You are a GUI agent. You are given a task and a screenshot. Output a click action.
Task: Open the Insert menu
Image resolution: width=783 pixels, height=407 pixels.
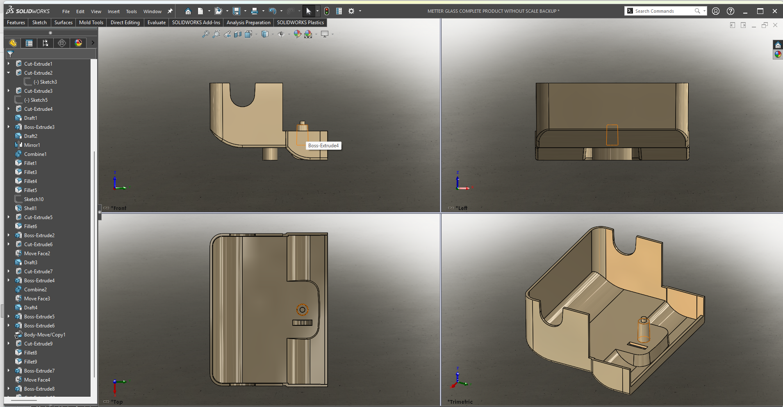[114, 11]
